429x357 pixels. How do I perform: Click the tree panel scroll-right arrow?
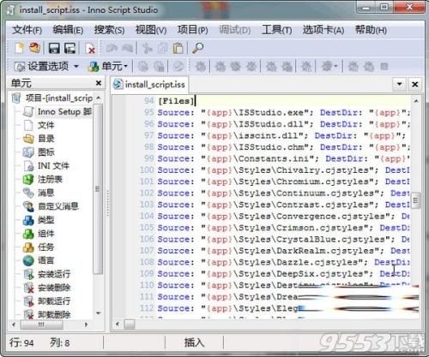[x=86, y=324]
